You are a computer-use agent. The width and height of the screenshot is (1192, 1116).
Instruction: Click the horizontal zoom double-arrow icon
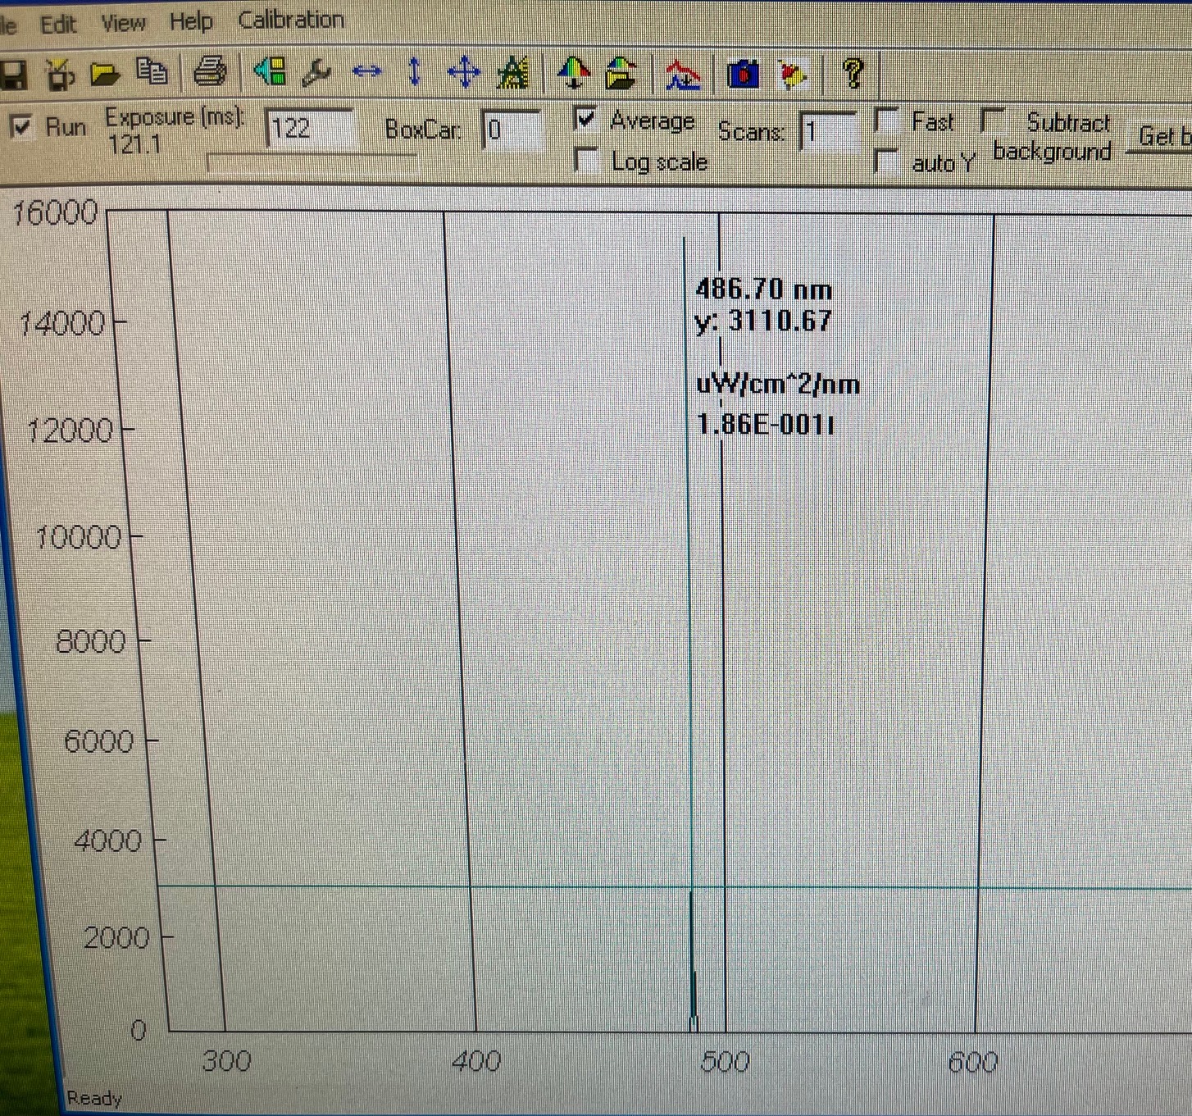(366, 72)
